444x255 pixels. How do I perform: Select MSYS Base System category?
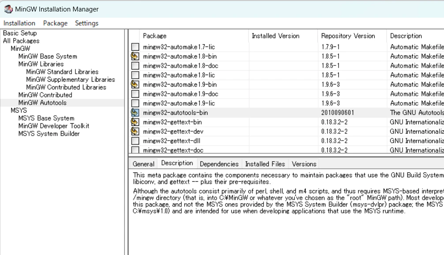click(46, 118)
